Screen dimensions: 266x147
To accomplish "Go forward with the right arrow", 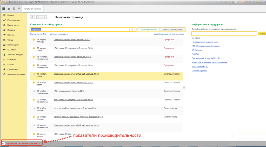I will 44,17.
